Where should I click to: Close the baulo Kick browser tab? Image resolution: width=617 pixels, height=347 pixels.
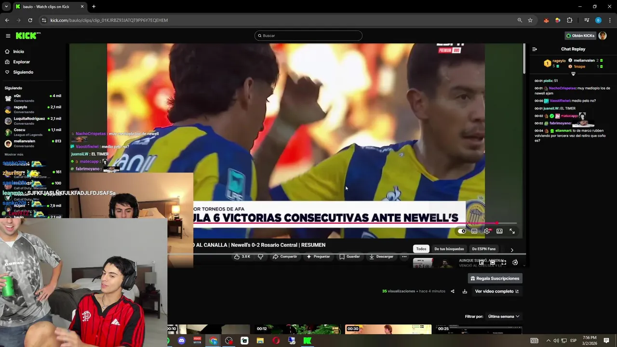82,7
